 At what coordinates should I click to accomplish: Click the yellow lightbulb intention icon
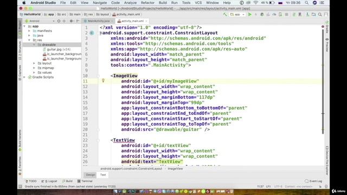103,81
